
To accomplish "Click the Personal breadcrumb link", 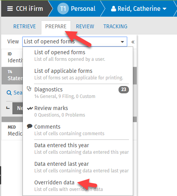I will 83,9.
